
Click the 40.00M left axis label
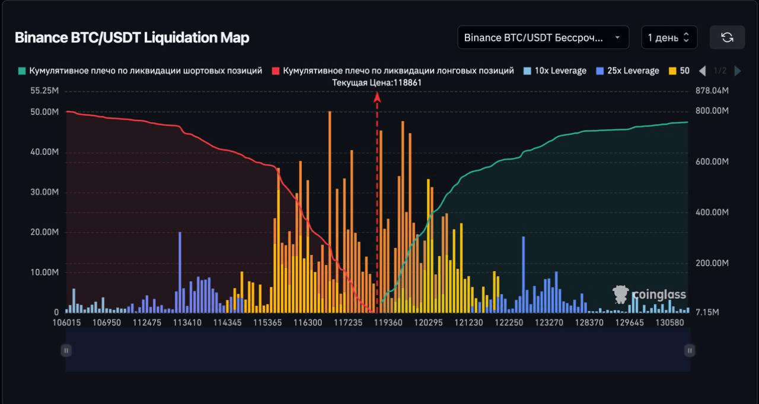point(44,152)
